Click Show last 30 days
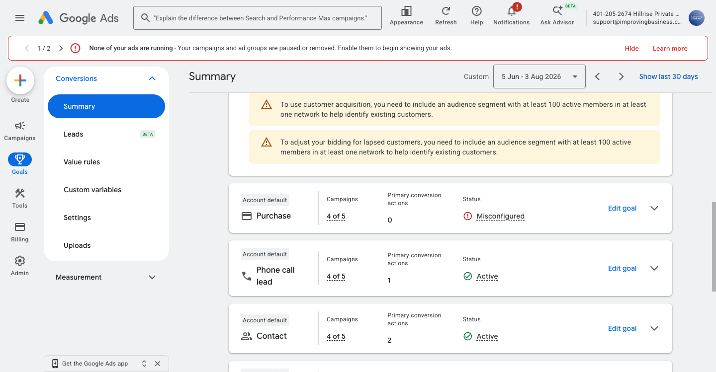 click(668, 76)
